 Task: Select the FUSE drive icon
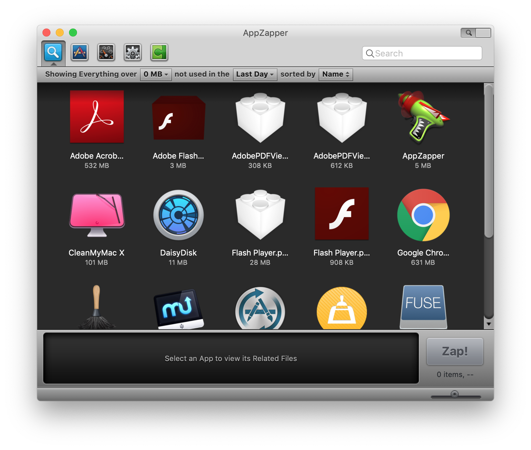pyautogui.click(x=423, y=307)
